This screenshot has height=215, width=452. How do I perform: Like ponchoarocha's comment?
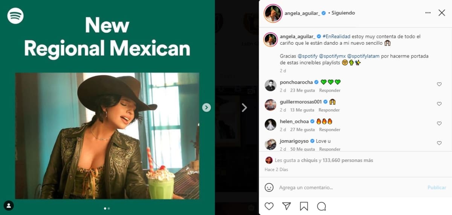coord(439,84)
